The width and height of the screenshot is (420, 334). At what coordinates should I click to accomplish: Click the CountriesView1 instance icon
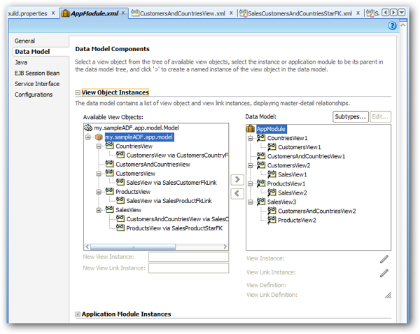(x=261, y=138)
